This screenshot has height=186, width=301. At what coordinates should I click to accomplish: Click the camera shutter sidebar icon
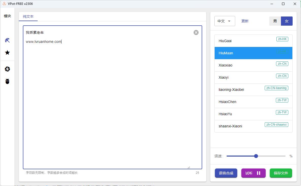click(x=7, y=69)
